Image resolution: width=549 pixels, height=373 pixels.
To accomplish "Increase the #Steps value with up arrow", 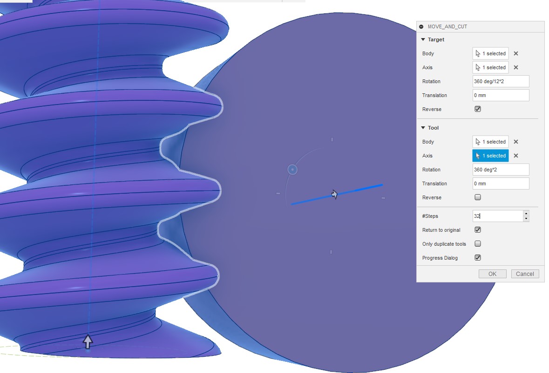I will point(526,214).
